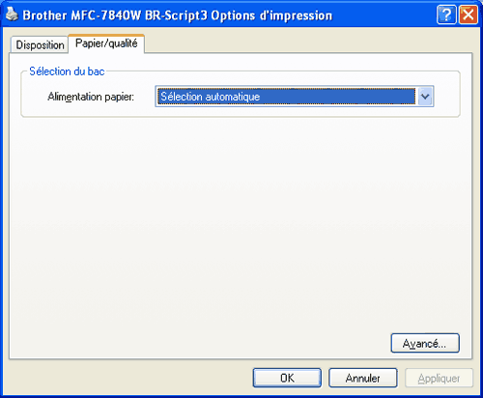Click the Options d'impression title text
The width and height of the screenshot is (483, 398).
tap(271, 15)
